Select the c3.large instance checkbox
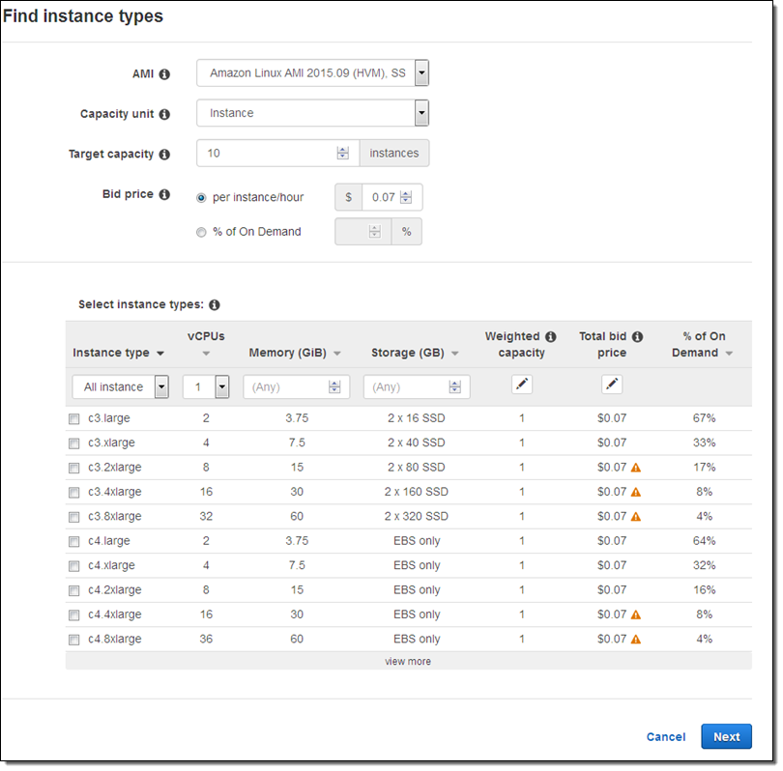The height and width of the screenshot is (771, 783). (x=74, y=419)
